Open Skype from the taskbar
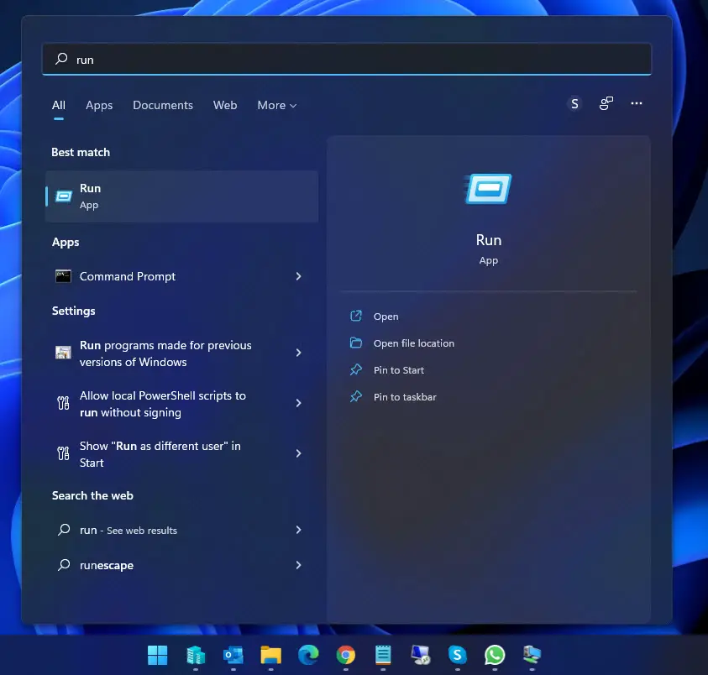The image size is (708, 675). [457, 655]
